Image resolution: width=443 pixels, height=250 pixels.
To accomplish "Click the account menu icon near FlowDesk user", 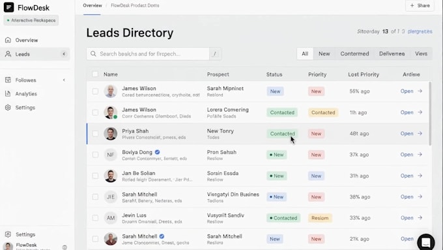I will pos(64,247).
